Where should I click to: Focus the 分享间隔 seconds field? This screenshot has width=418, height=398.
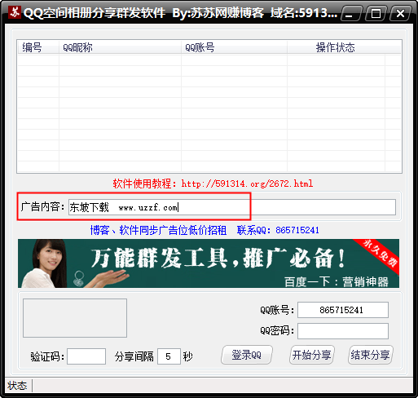(169, 356)
